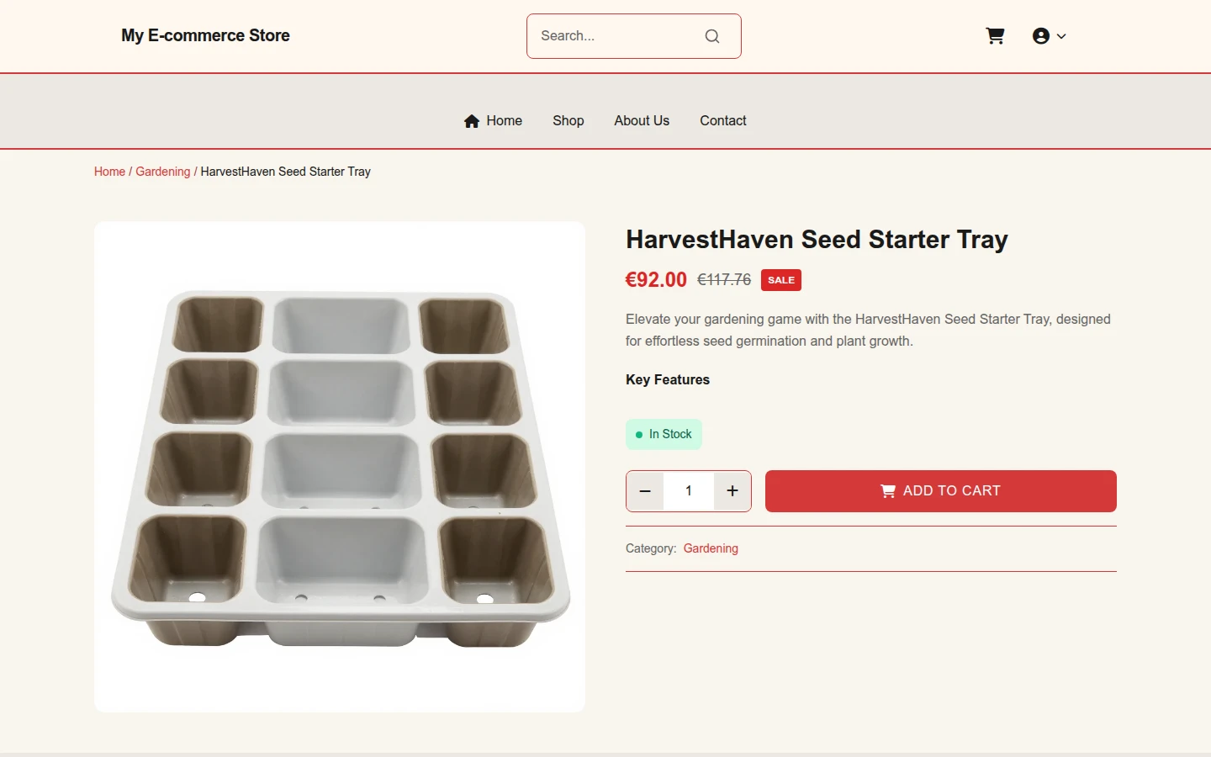1211x757 pixels.
Task: Click the Home breadcrumb link
Action: point(109,172)
